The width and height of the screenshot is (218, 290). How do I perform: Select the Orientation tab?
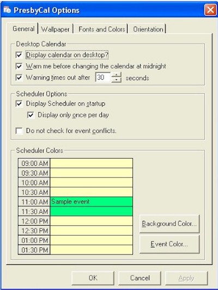[x=148, y=29]
